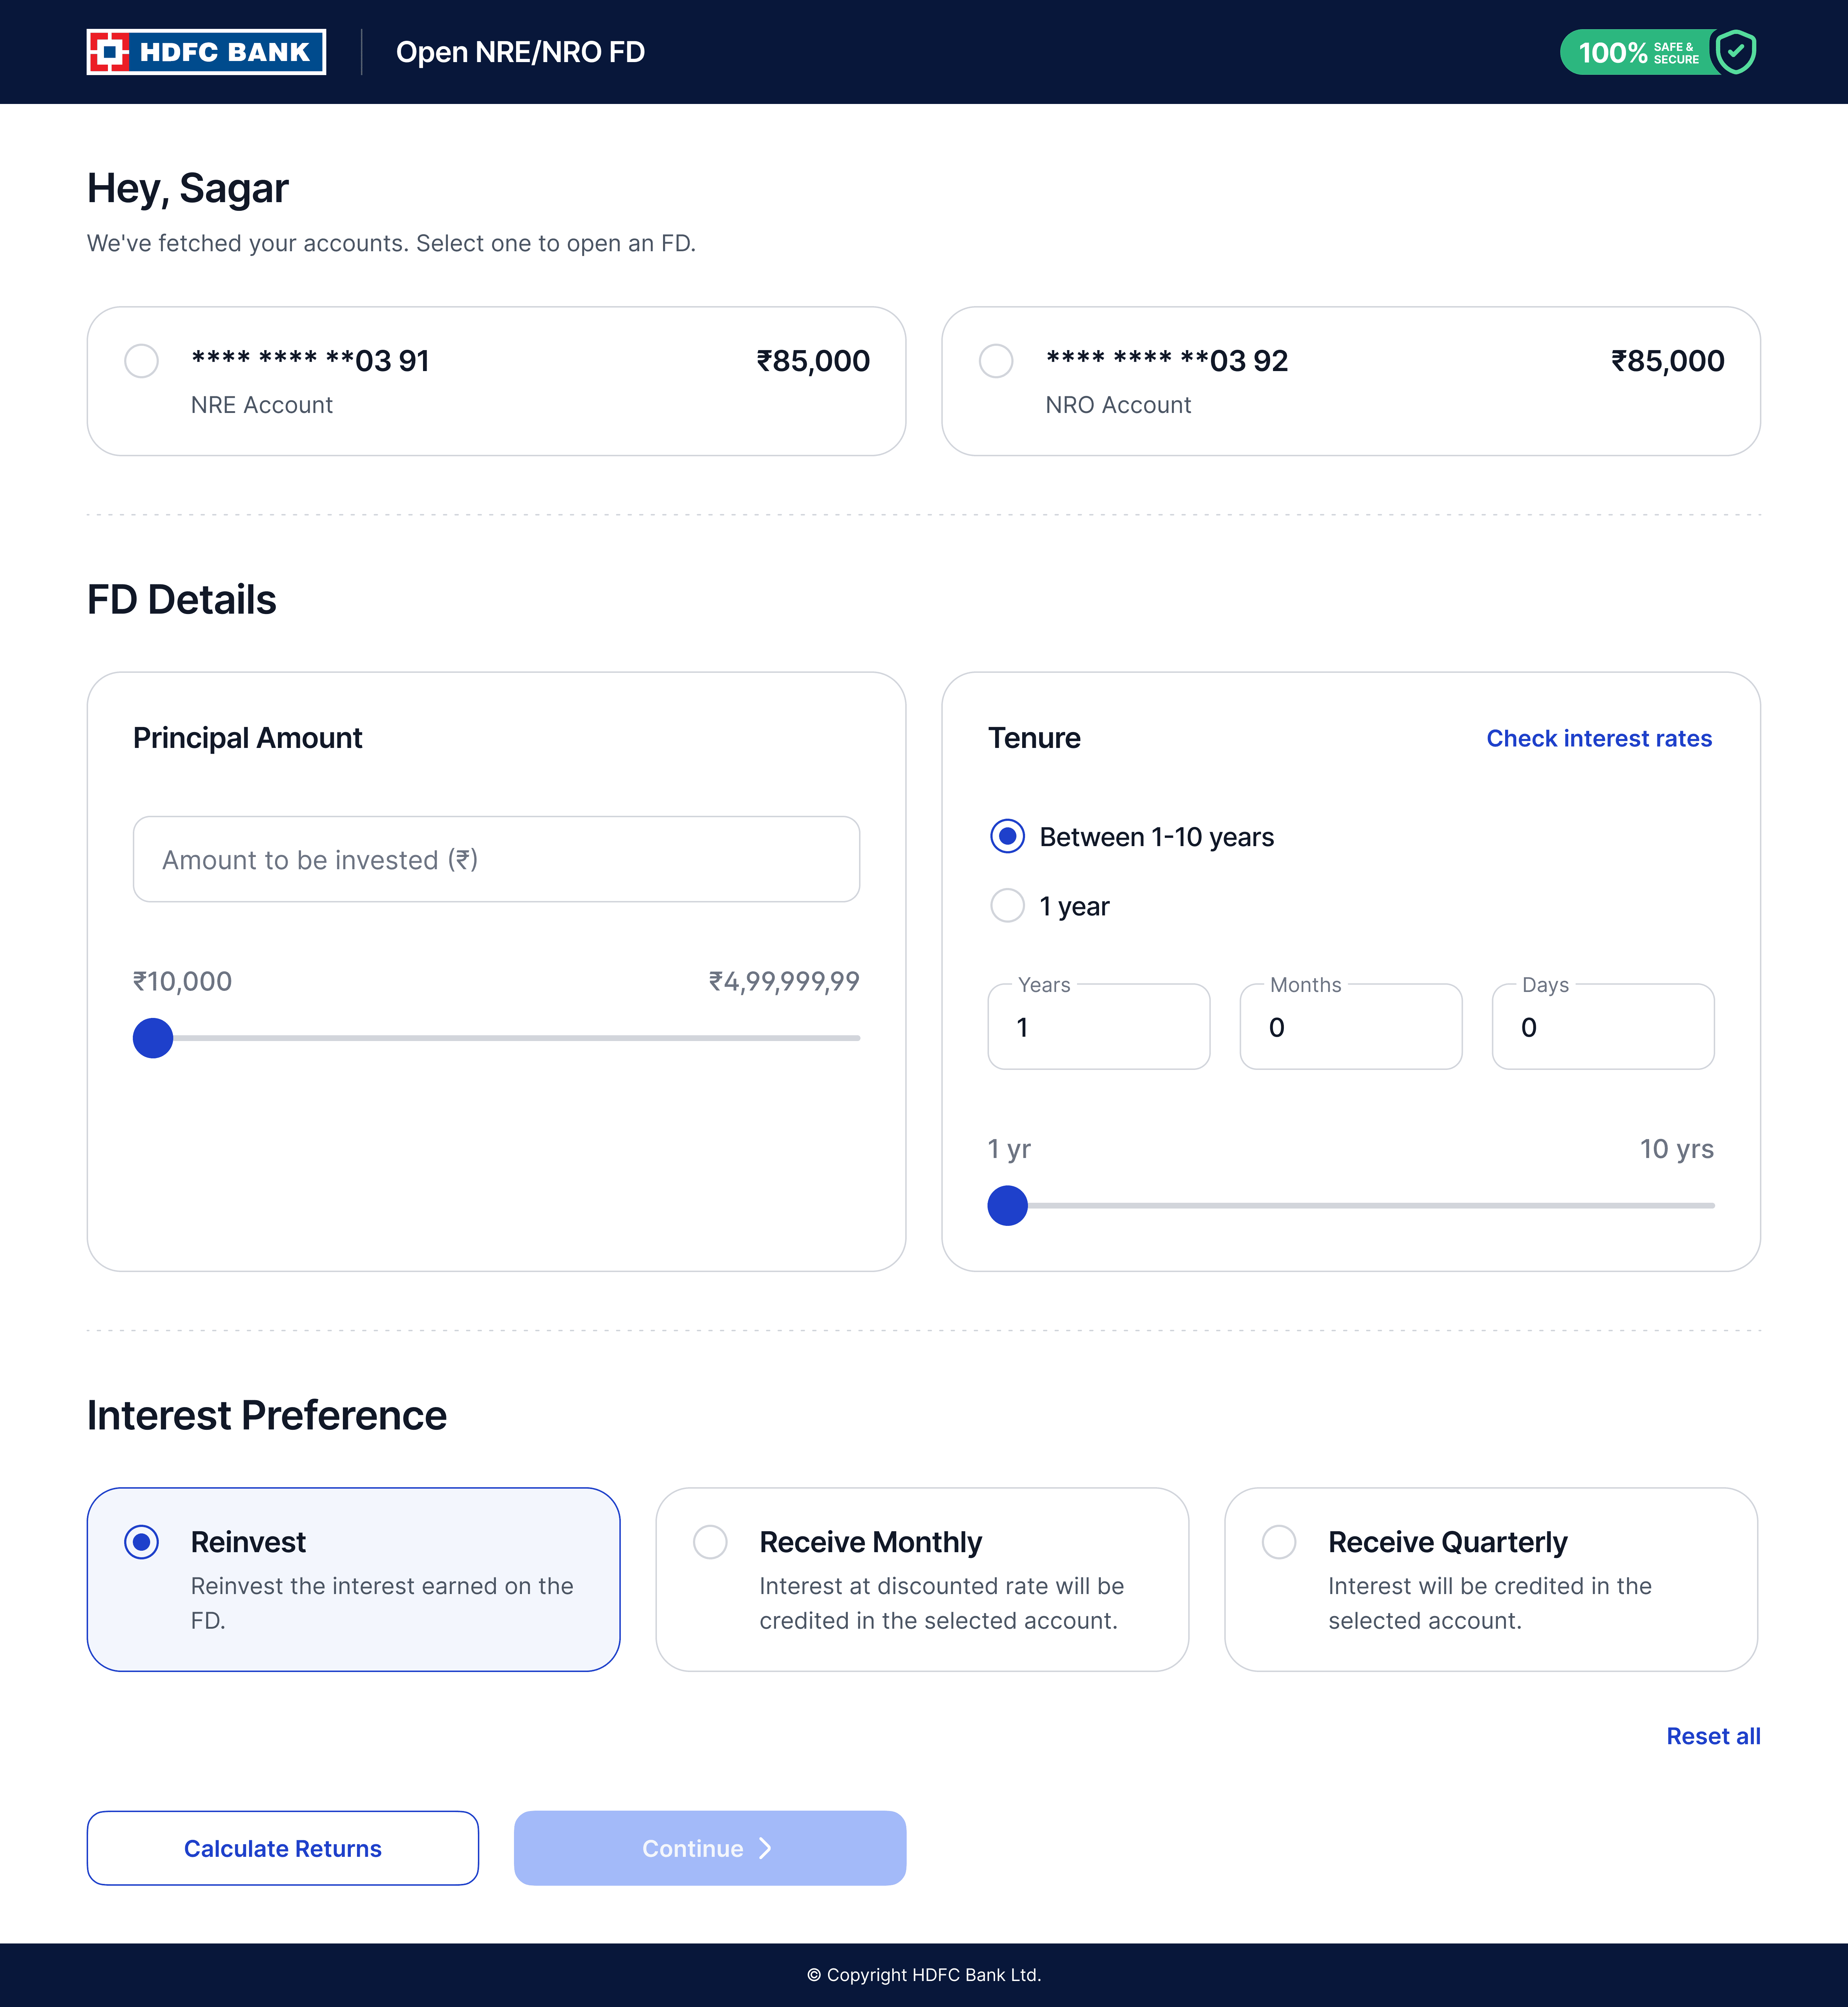
Task: Click the Reset all link
Action: (1712, 1736)
